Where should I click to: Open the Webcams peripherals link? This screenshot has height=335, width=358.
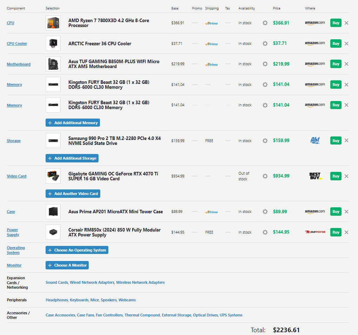[x=127, y=300]
